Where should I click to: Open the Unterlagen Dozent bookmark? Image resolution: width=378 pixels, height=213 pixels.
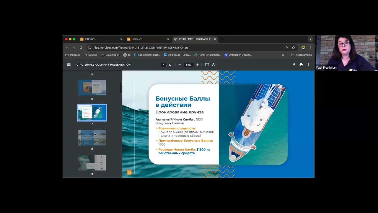(238, 55)
